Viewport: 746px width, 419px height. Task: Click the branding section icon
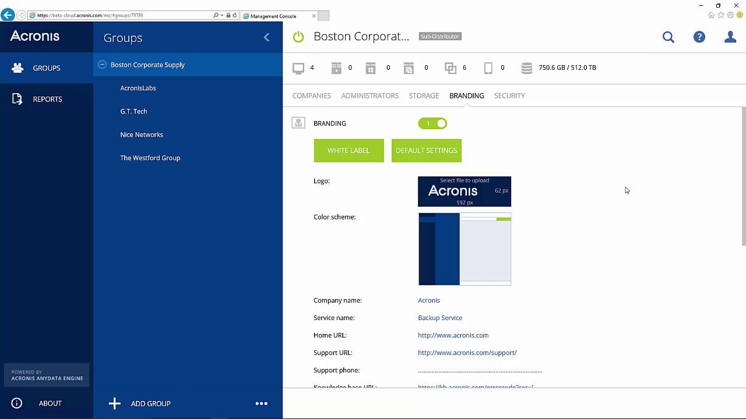[298, 123]
